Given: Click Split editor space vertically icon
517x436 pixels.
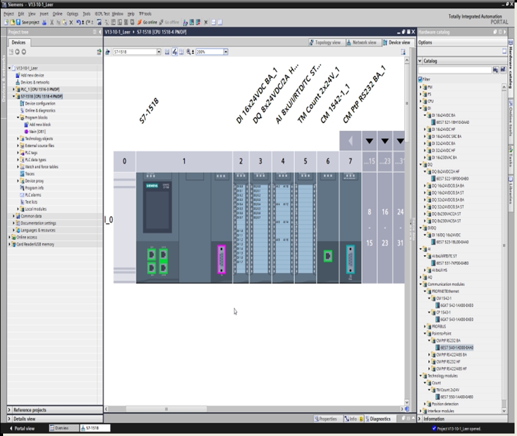Looking at the screenshot, I should [x=220, y=23].
